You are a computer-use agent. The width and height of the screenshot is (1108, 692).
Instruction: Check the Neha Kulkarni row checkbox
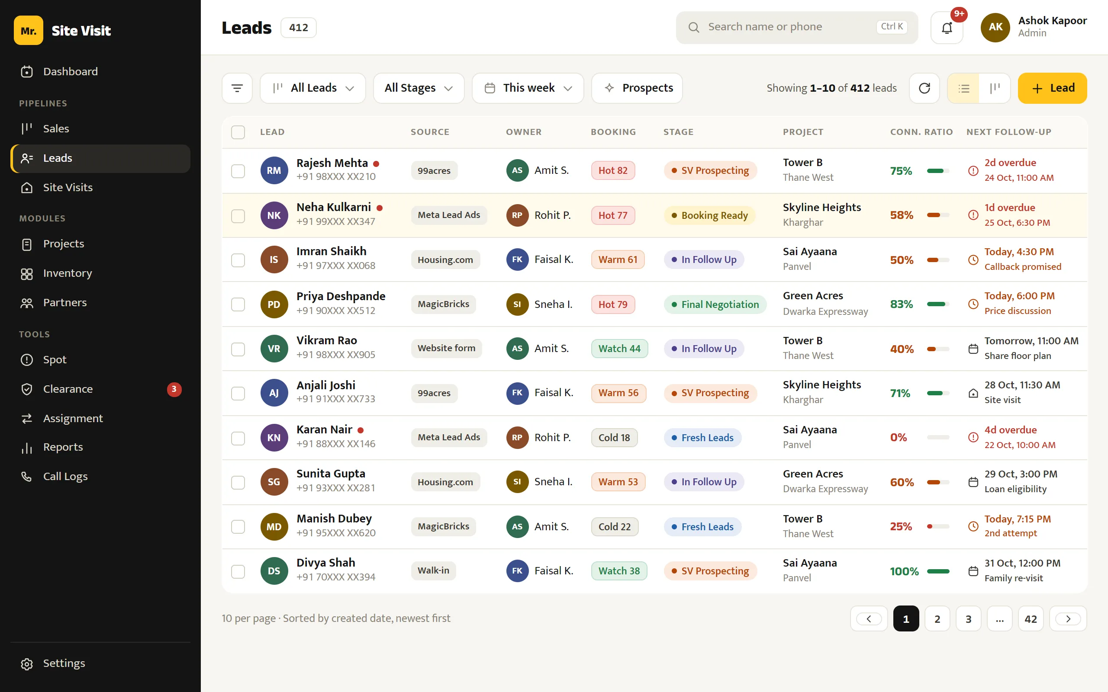coord(238,215)
